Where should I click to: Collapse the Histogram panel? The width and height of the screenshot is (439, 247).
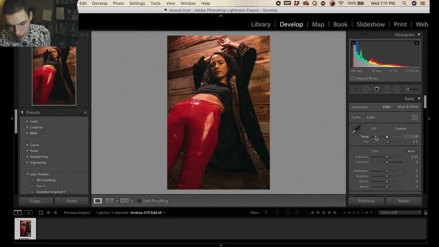click(x=419, y=35)
